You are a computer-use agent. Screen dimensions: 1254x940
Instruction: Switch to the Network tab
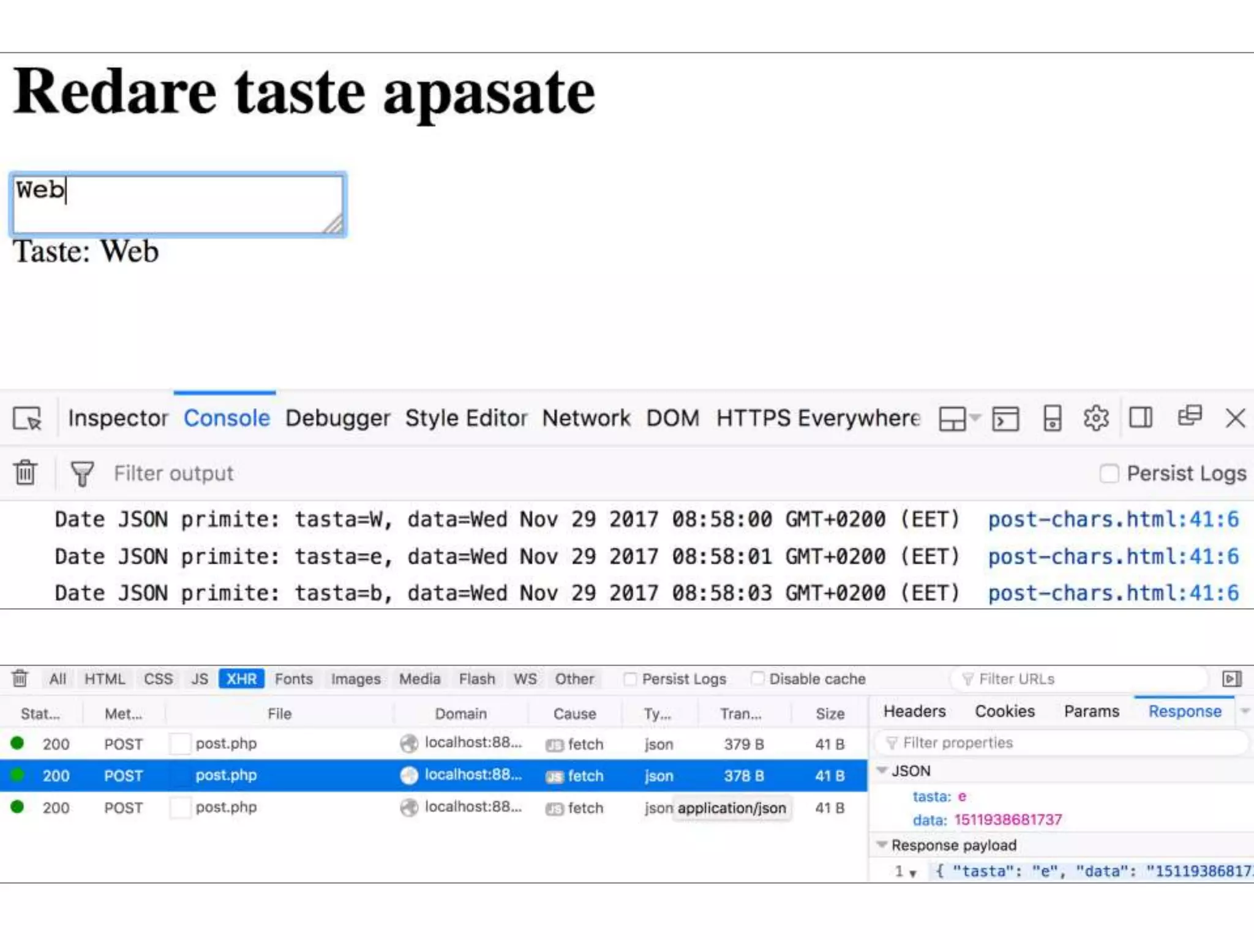tap(586, 419)
